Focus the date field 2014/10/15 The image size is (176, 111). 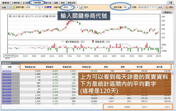pyautogui.click(x=143, y=7)
